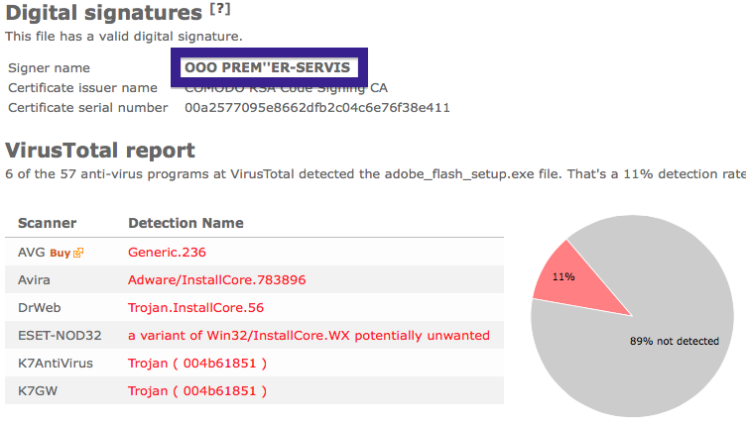
Task: Click the certificate serial number value
Action: pos(317,108)
